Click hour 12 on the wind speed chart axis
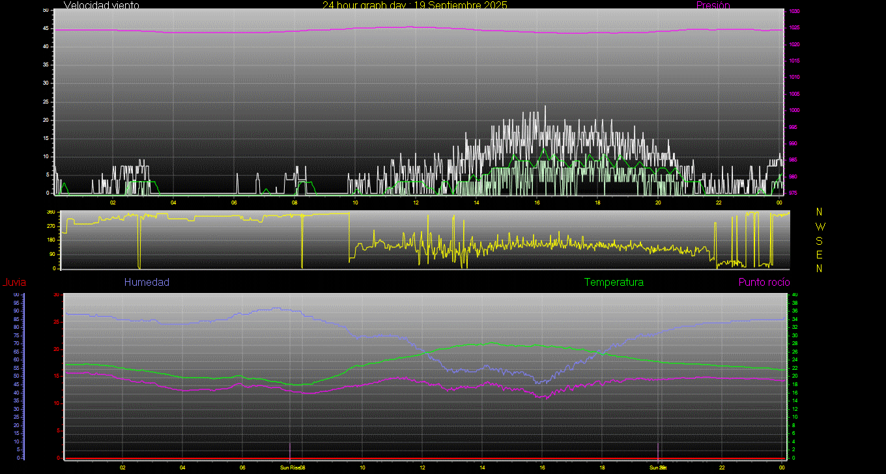Image resolution: width=886 pixels, height=474 pixels. click(416, 202)
